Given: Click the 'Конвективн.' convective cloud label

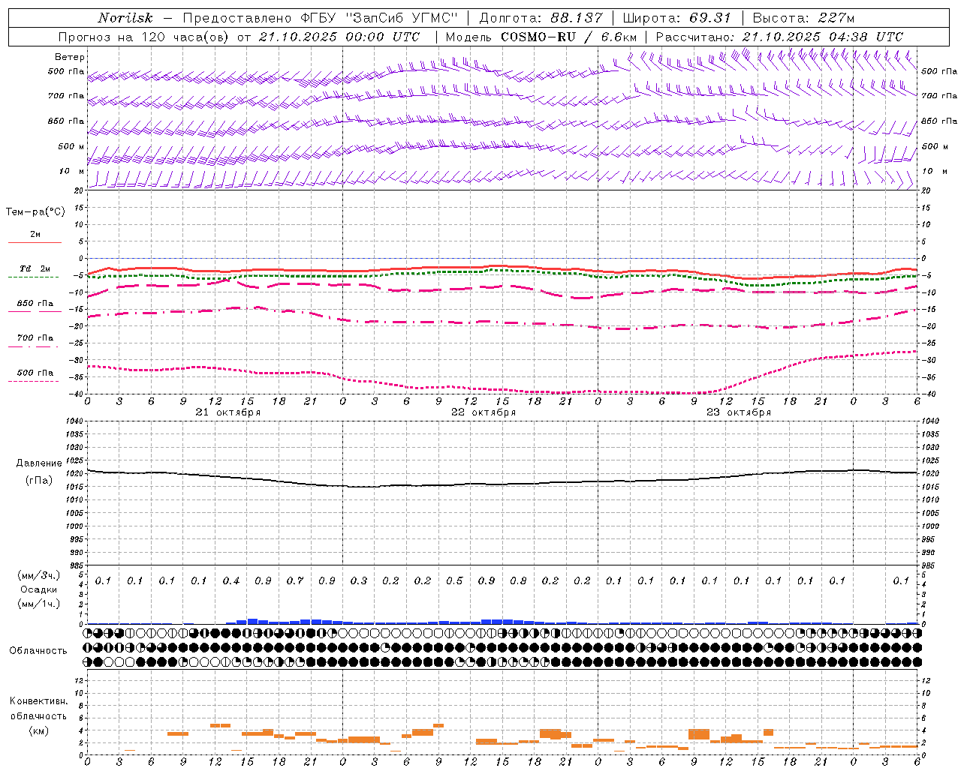Looking at the screenshot, I should [38, 701].
